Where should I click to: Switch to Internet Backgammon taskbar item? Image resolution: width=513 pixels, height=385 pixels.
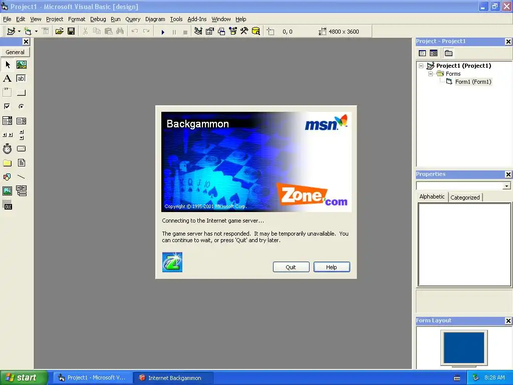point(173,378)
